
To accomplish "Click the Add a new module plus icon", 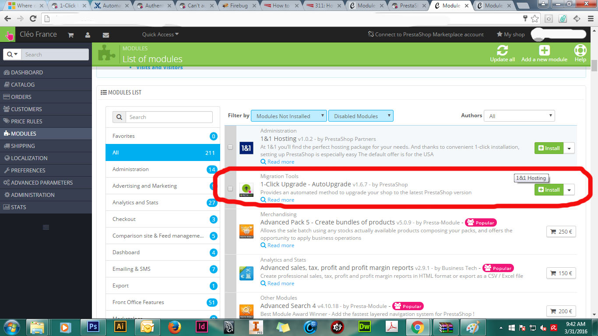I will (x=544, y=50).
